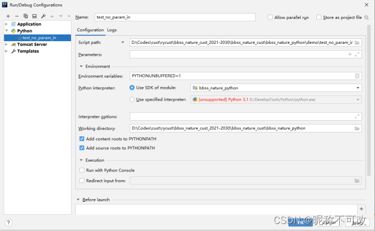Open the Script path type dropdown arrow
This screenshot has height=231, width=375.
[123, 42]
